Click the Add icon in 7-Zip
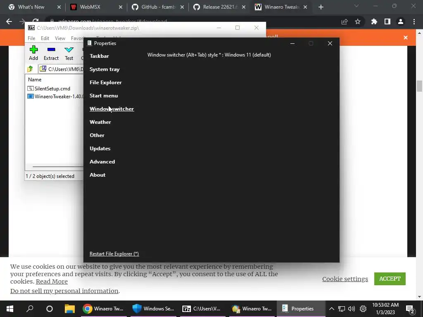Image resolution: width=423 pixels, height=317 pixels. pos(33,53)
